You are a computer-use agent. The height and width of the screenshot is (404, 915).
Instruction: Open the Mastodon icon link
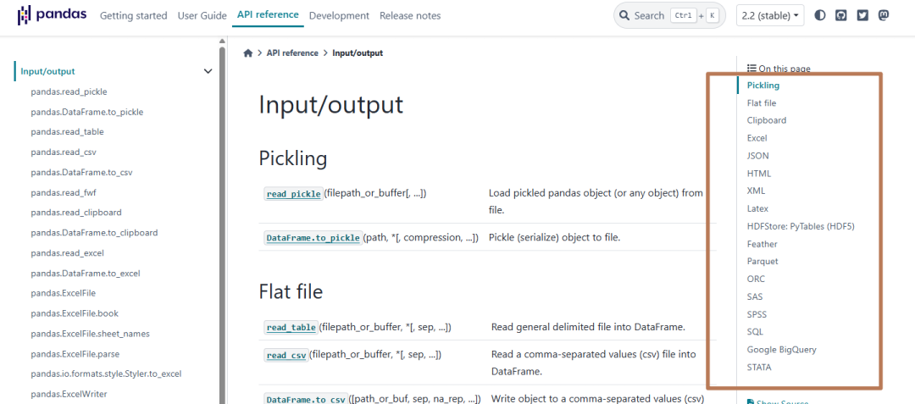(884, 16)
